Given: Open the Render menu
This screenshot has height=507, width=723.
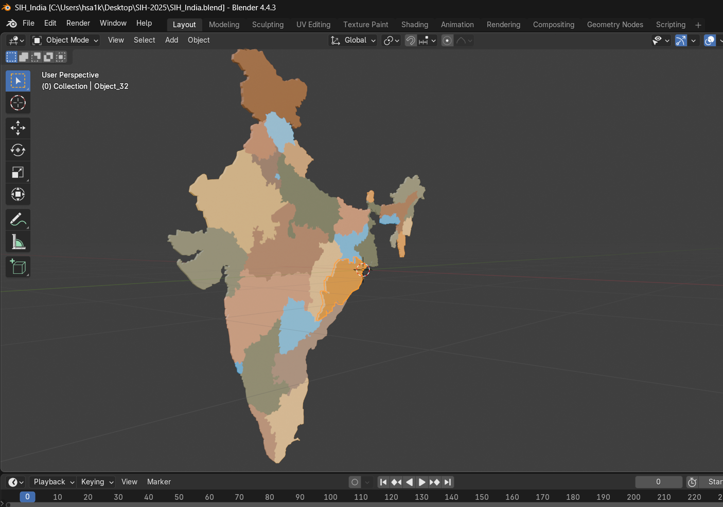Looking at the screenshot, I should 78,23.
